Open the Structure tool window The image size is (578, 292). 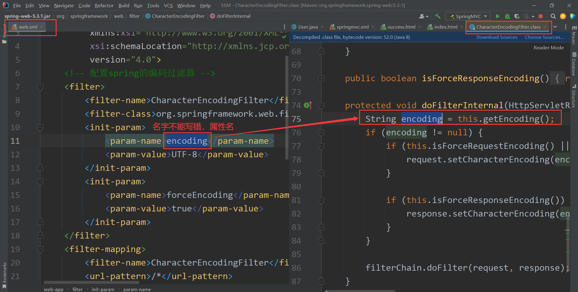click(574, 96)
